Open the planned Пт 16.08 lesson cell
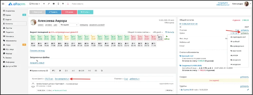The width and height of the screenshot is (253, 95). click(x=47, y=44)
